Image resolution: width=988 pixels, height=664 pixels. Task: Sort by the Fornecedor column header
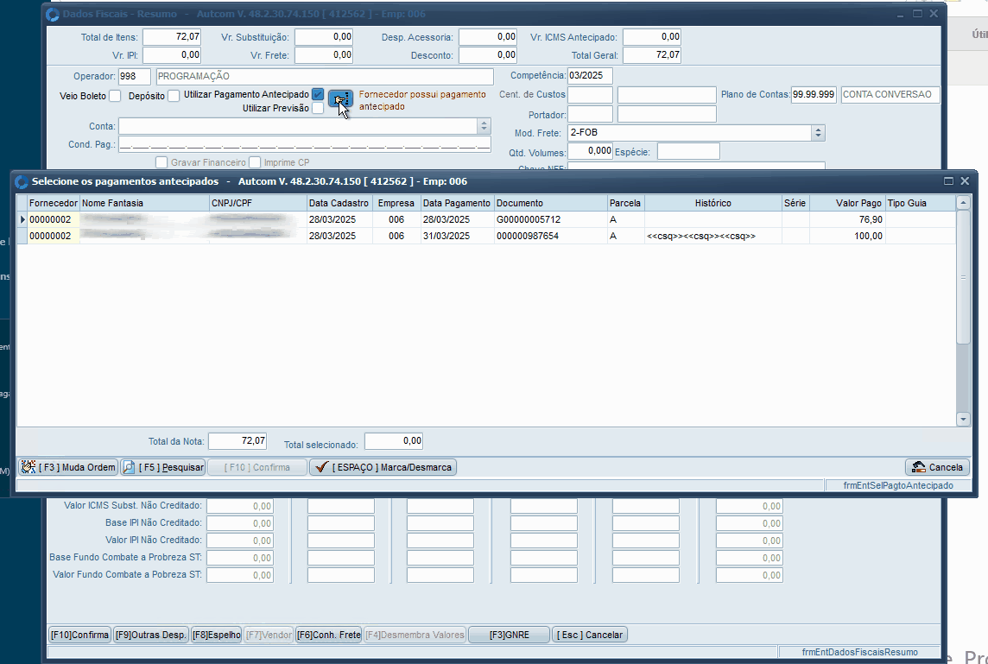54,204
